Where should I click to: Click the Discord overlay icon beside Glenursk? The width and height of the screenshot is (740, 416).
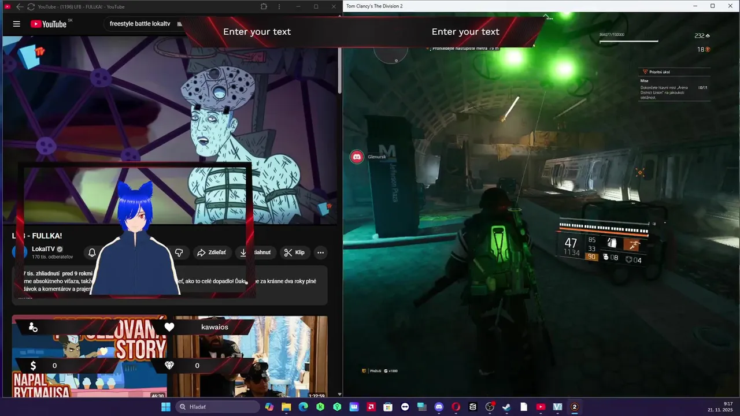(x=357, y=157)
